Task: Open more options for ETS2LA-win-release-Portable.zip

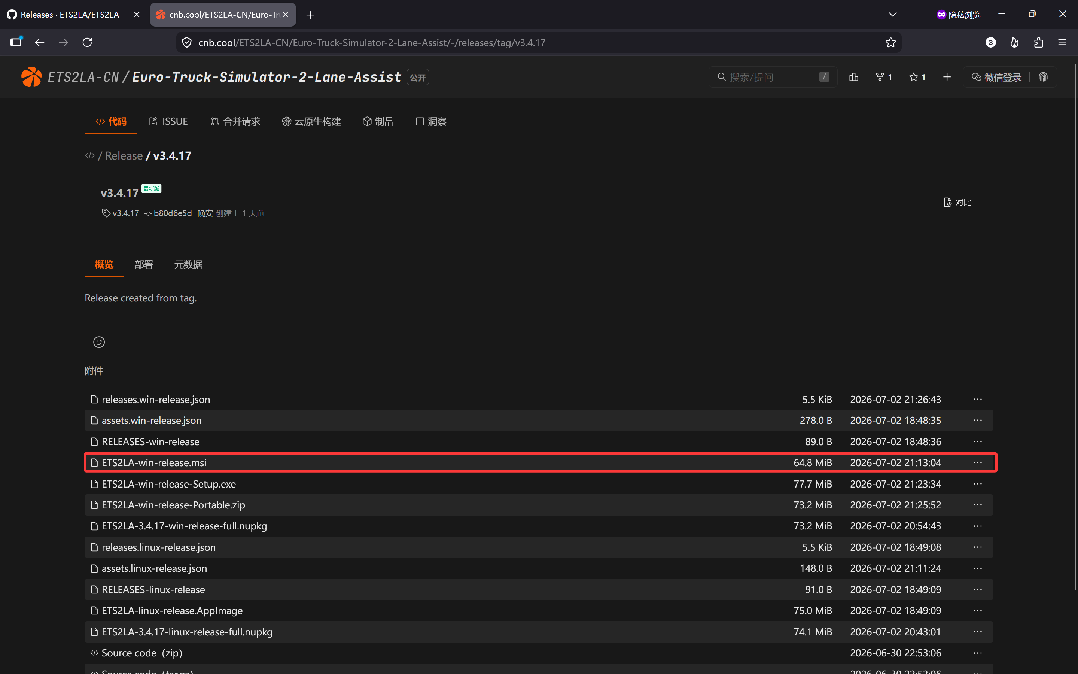Action: click(977, 505)
